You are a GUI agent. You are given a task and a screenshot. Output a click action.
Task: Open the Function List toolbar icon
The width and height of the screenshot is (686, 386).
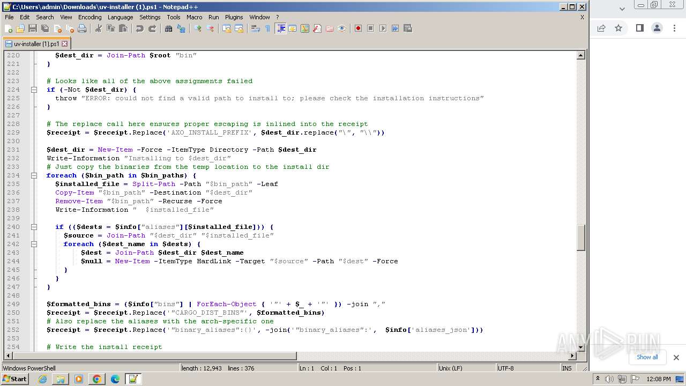(317, 28)
